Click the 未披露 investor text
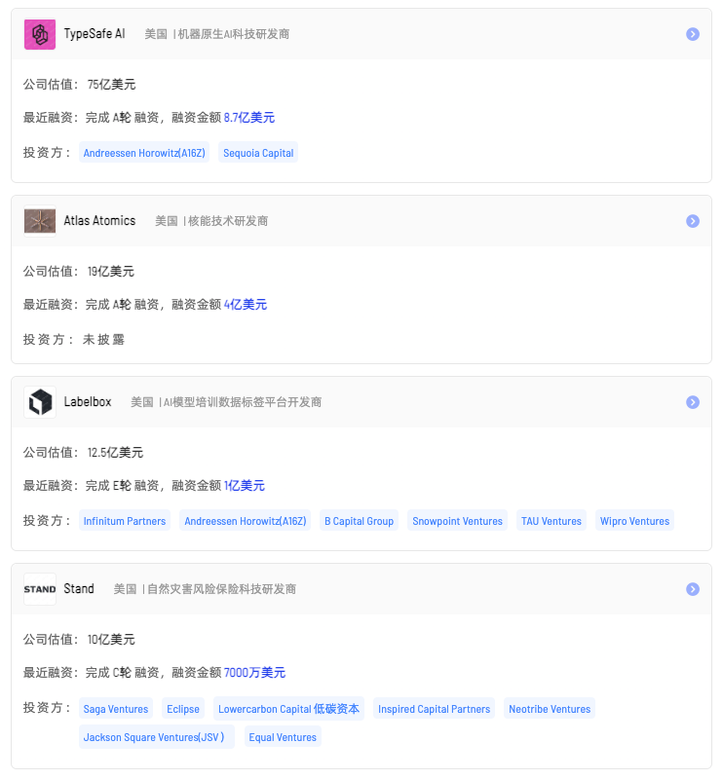Viewport: 723px width, 780px height. (103, 340)
